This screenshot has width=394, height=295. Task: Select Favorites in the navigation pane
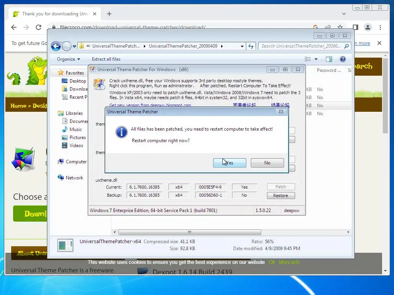click(x=75, y=73)
